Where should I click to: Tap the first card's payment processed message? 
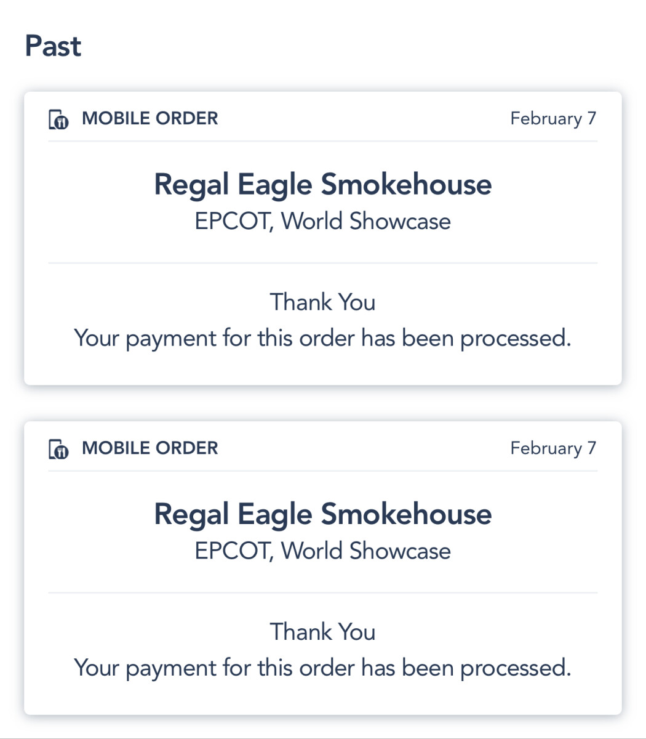click(x=322, y=338)
